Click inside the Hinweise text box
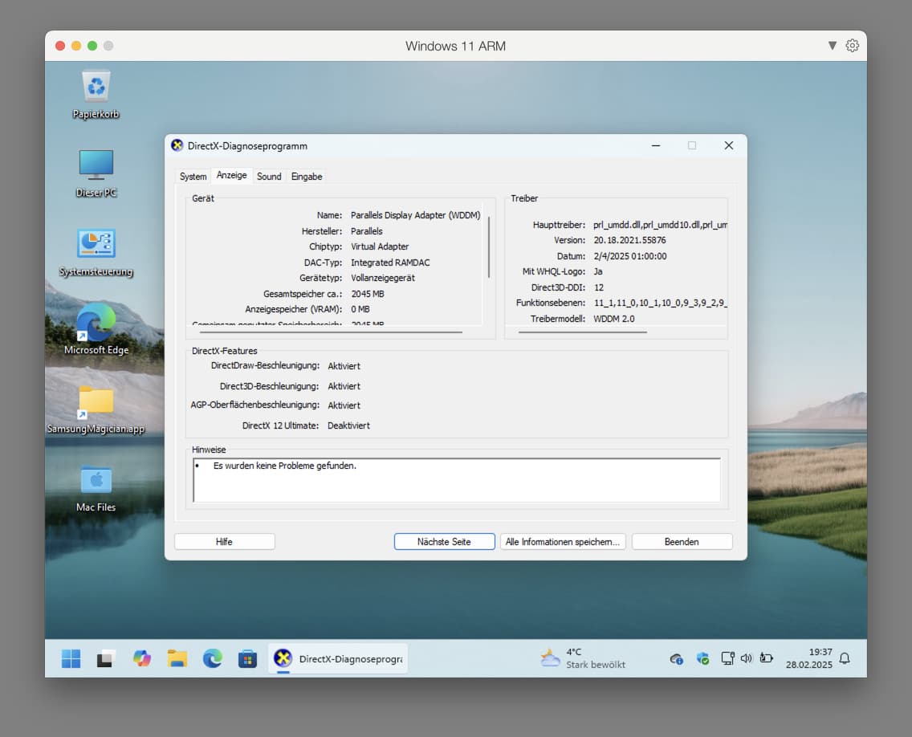 point(457,480)
